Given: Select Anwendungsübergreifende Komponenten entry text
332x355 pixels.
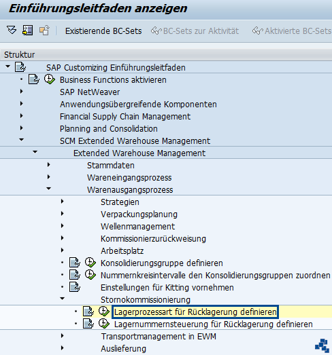Looking at the screenshot, I should [x=138, y=105].
